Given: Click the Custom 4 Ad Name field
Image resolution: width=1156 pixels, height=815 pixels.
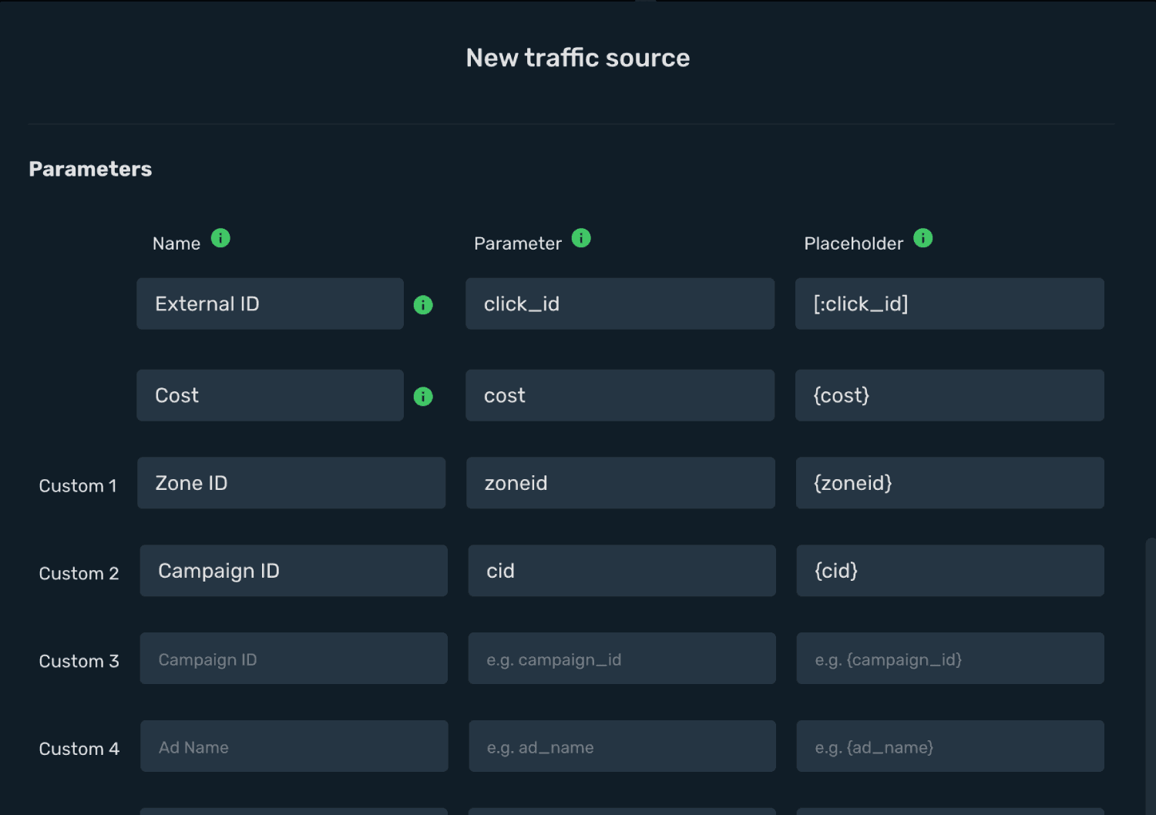Looking at the screenshot, I should (294, 746).
